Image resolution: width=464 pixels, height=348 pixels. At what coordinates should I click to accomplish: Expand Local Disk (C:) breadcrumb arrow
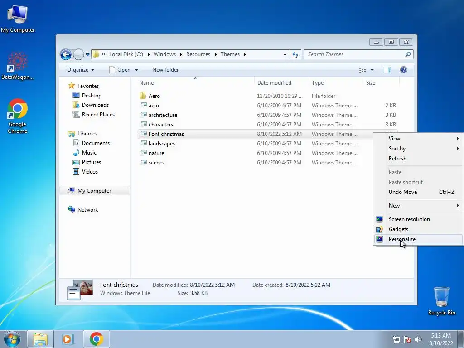click(148, 54)
